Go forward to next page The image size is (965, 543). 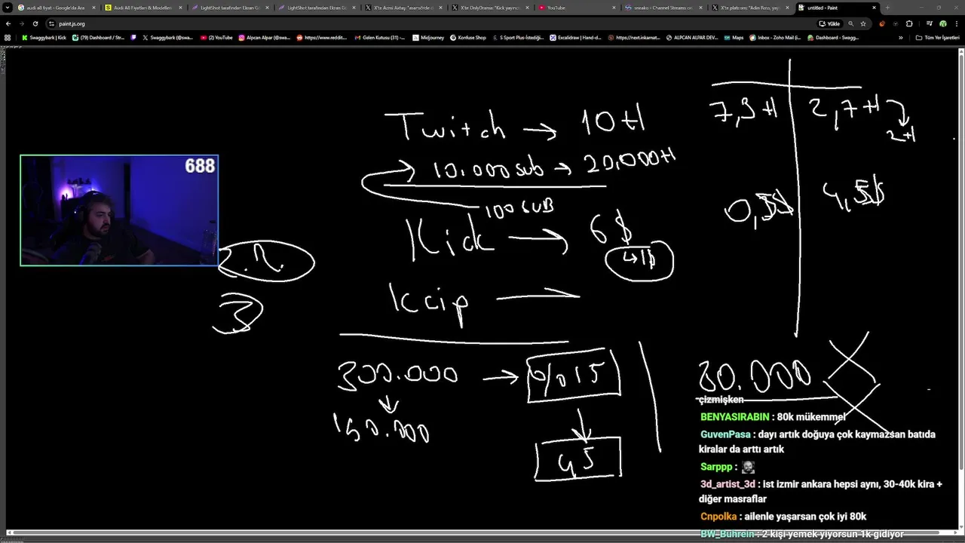click(x=21, y=23)
